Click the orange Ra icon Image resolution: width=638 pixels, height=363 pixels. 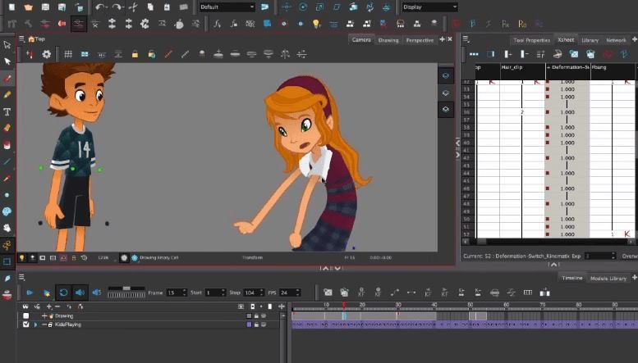(522, 24)
